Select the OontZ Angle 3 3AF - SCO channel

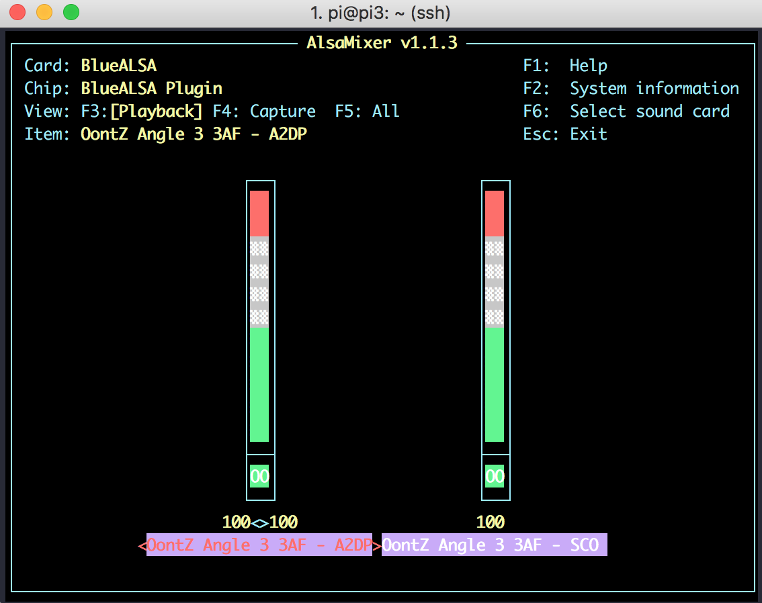pyautogui.click(x=495, y=545)
